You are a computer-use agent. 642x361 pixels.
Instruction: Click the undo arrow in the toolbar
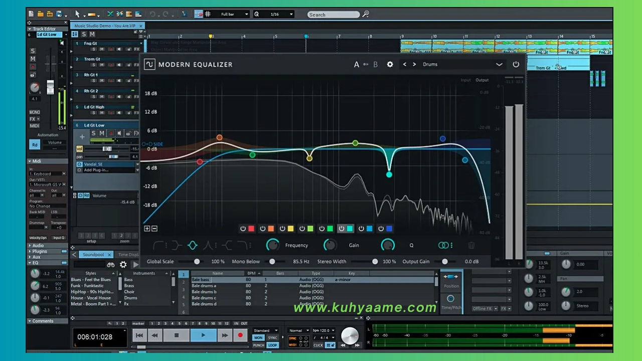[x=152, y=14]
